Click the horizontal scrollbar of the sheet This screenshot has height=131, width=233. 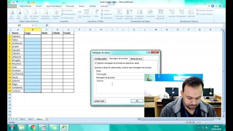177,119
